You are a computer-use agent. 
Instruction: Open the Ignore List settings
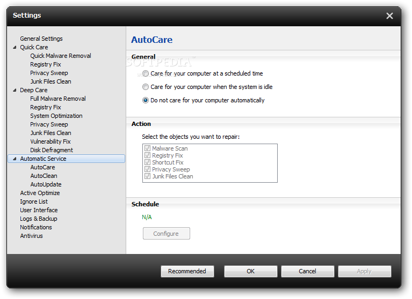pyautogui.click(x=34, y=201)
